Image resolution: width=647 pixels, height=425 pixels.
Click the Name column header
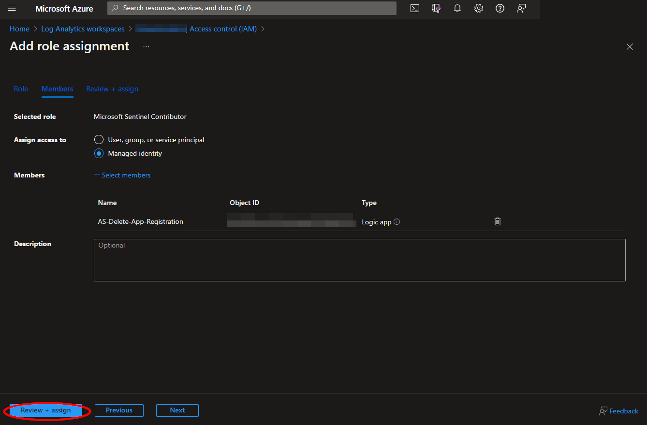coord(107,203)
